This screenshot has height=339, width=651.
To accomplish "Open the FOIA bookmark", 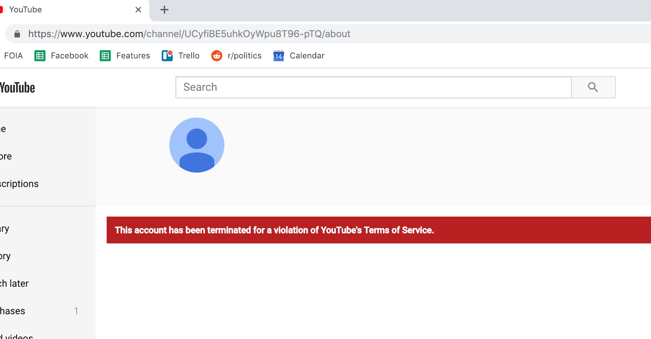I will (13, 56).
